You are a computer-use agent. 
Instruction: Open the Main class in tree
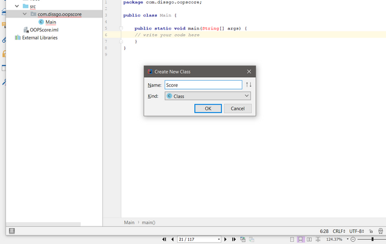tap(51, 22)
